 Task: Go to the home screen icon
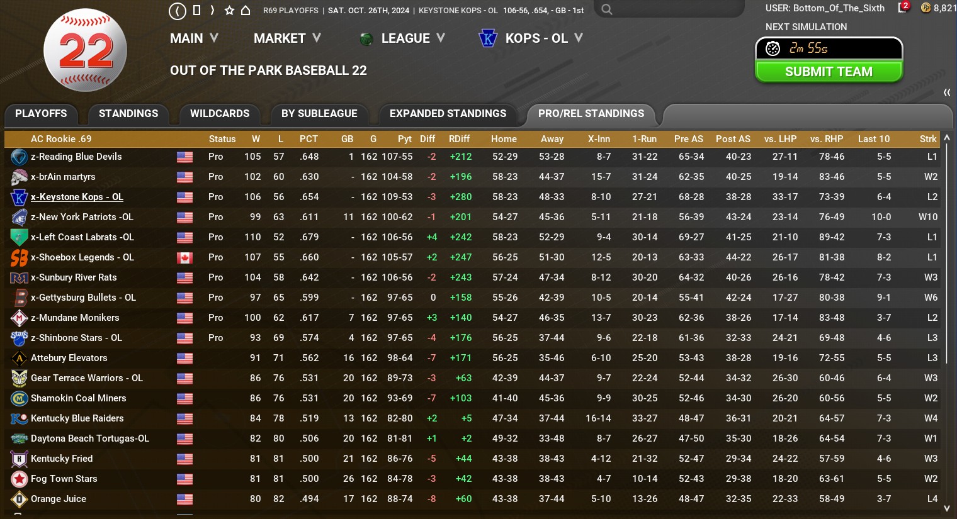click(x=246, y=11)
